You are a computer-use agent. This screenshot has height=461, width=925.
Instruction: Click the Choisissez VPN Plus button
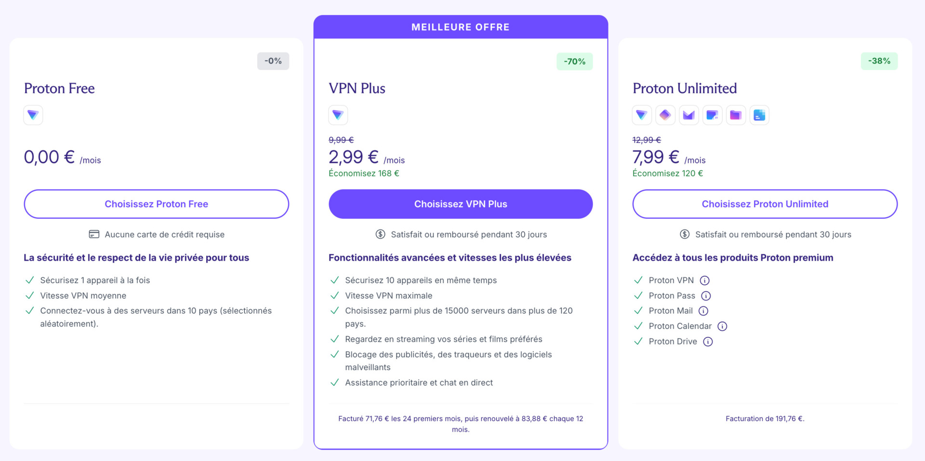[x=460, y=204]
